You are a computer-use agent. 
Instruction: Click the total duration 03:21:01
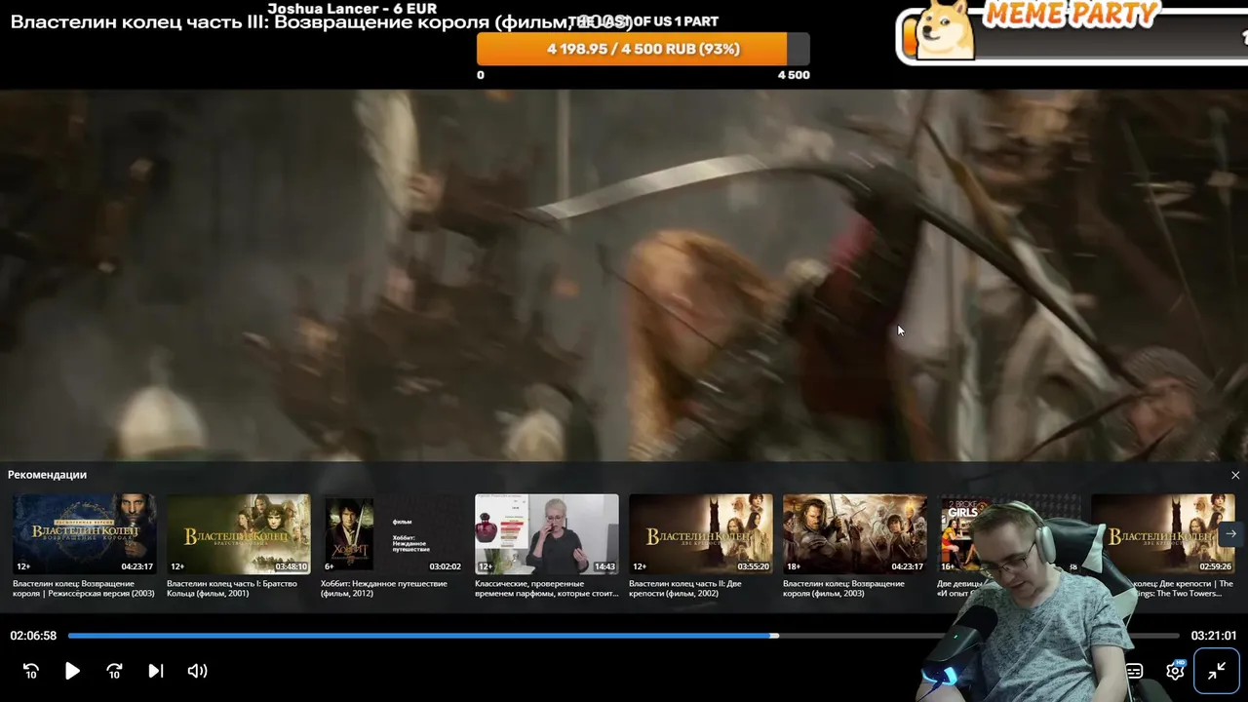(1214, 636)
